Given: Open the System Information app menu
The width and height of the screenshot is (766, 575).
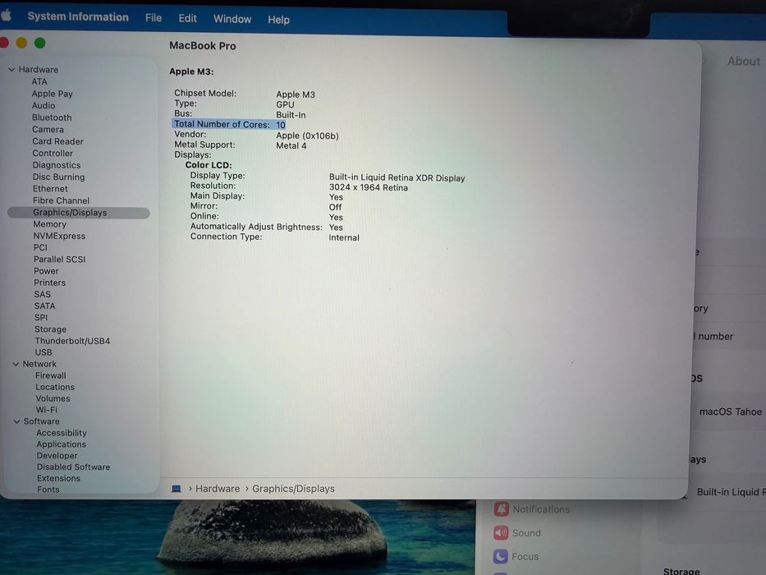Looking at the screenshot, I should (78, 16).
